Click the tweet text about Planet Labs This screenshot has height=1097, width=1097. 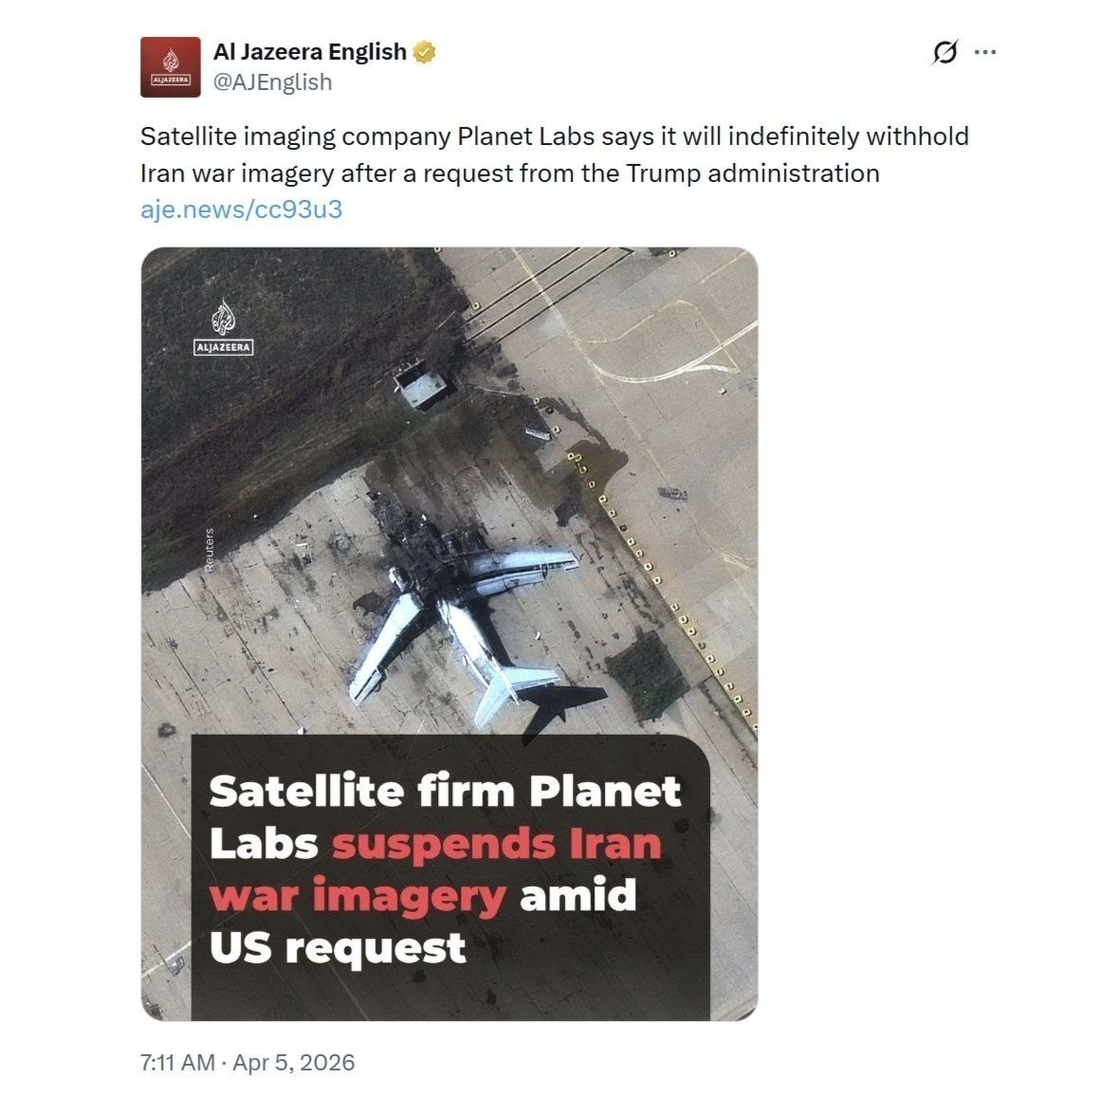pos(554,155)
